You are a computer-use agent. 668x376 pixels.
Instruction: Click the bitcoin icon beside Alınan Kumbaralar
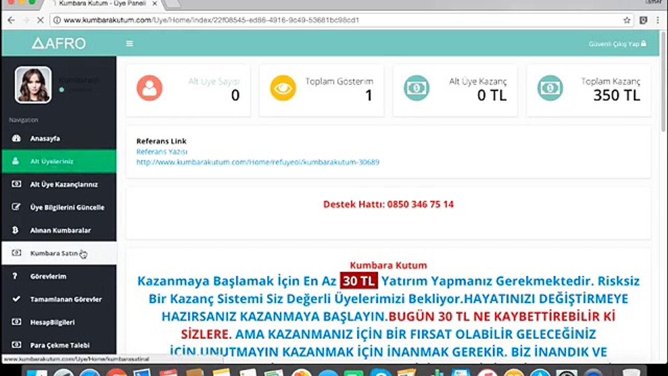(x=16, y=230)
